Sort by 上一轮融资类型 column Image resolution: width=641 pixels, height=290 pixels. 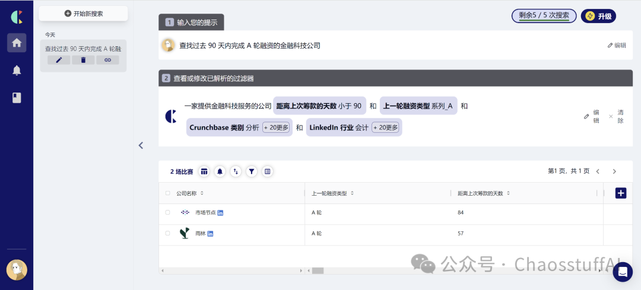332,193
